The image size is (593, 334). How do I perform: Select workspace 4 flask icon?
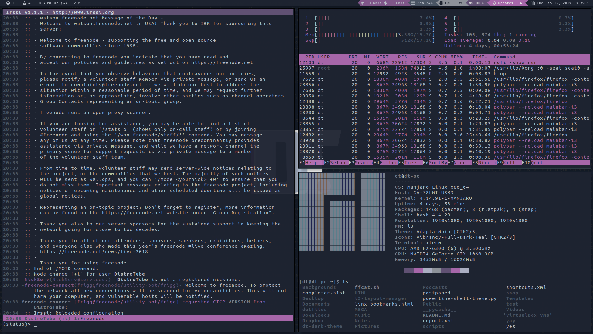24,3
